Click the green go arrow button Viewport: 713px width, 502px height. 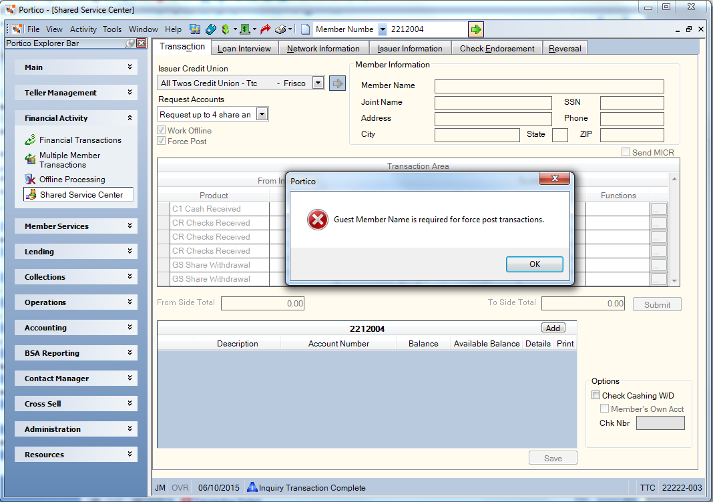[x=475, y=29]
